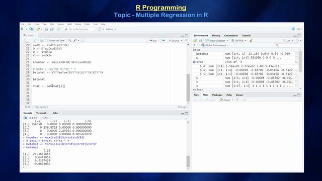Click the New File icon in main toolbar
The image size is (322, 181).
tap(22, 29)
